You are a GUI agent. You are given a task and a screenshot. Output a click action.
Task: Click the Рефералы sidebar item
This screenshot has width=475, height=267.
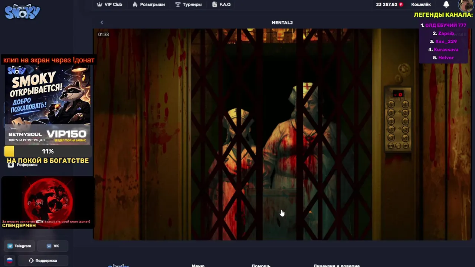[23, 165]
